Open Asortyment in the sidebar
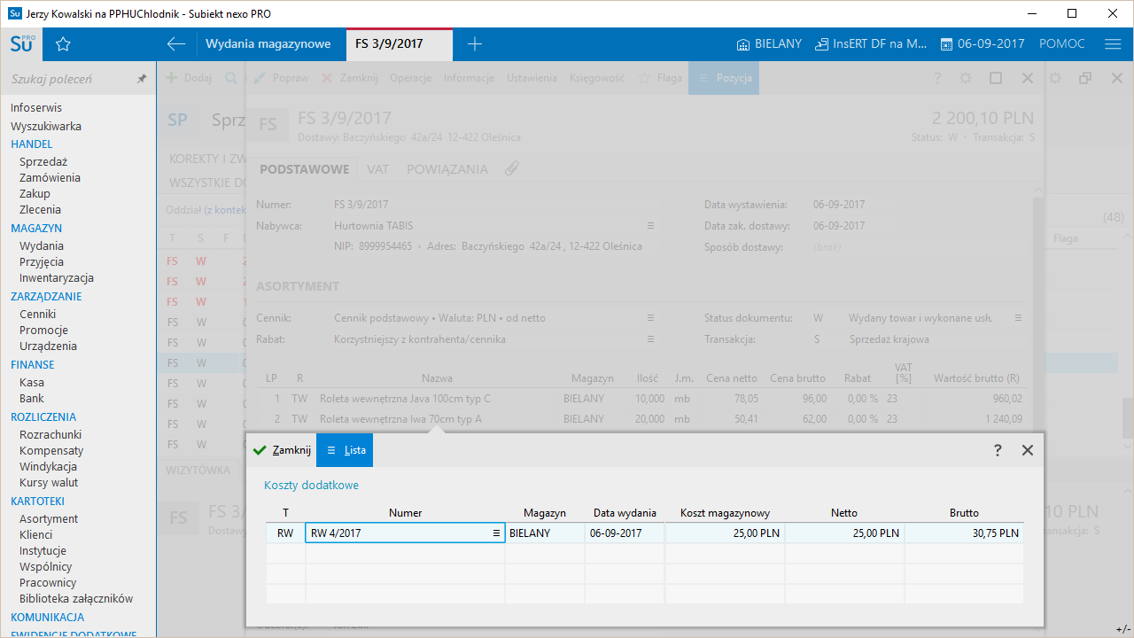Image resolution: width=1134 pixels, height=638 pixels. 49,519
